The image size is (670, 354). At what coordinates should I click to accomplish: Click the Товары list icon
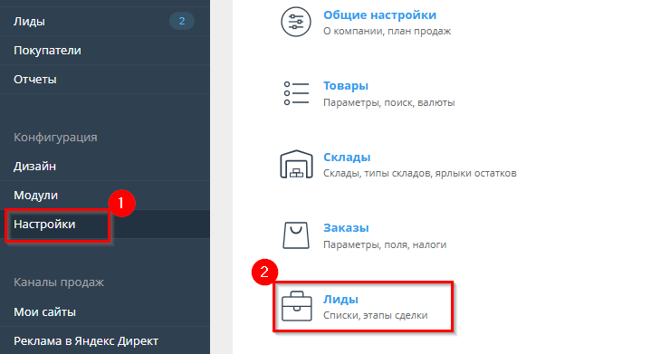coord(296,93)
